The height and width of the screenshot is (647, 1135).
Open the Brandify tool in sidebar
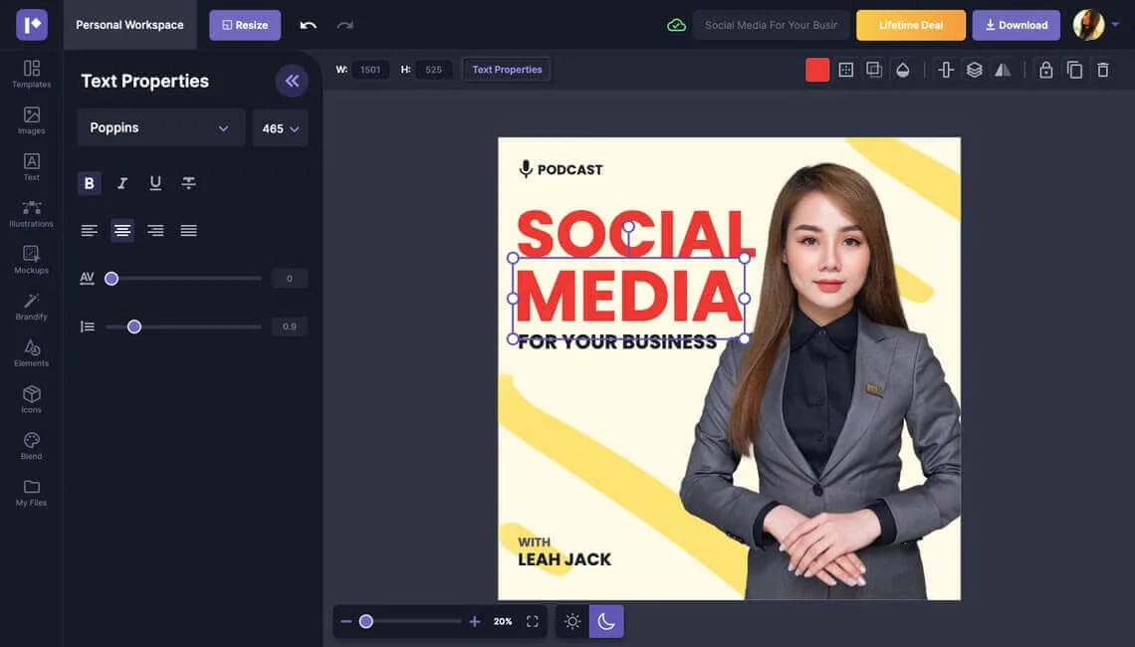tap(31, 307)
